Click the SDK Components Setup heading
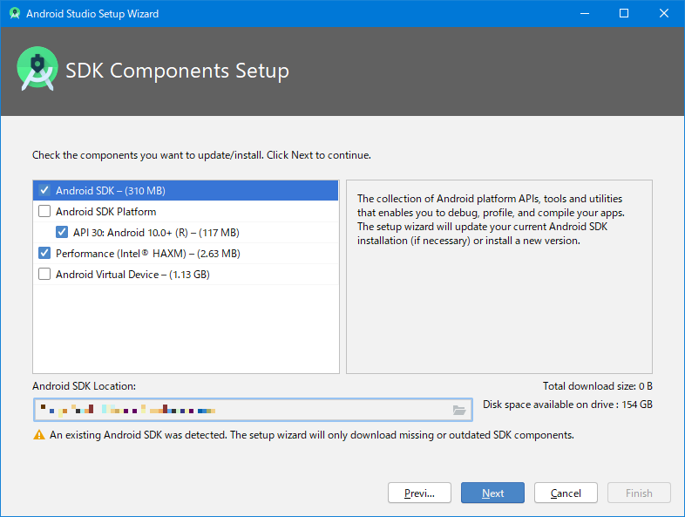The height and width of the screenshot is (517, 685). pyautogui.click(x=177, y=71)
